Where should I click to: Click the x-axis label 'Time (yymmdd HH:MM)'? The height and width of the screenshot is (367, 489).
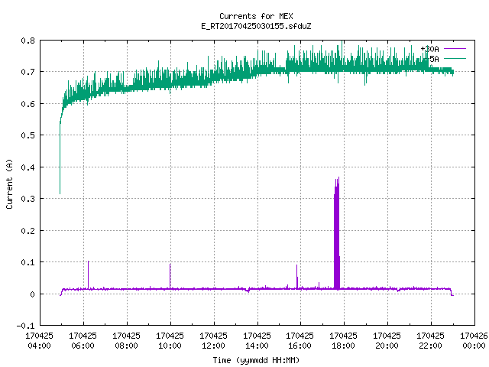256,360
